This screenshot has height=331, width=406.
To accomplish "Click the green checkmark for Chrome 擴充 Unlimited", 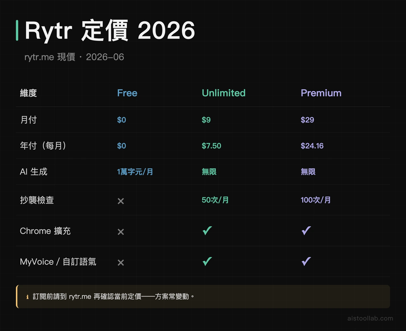I will pos(207,230).
